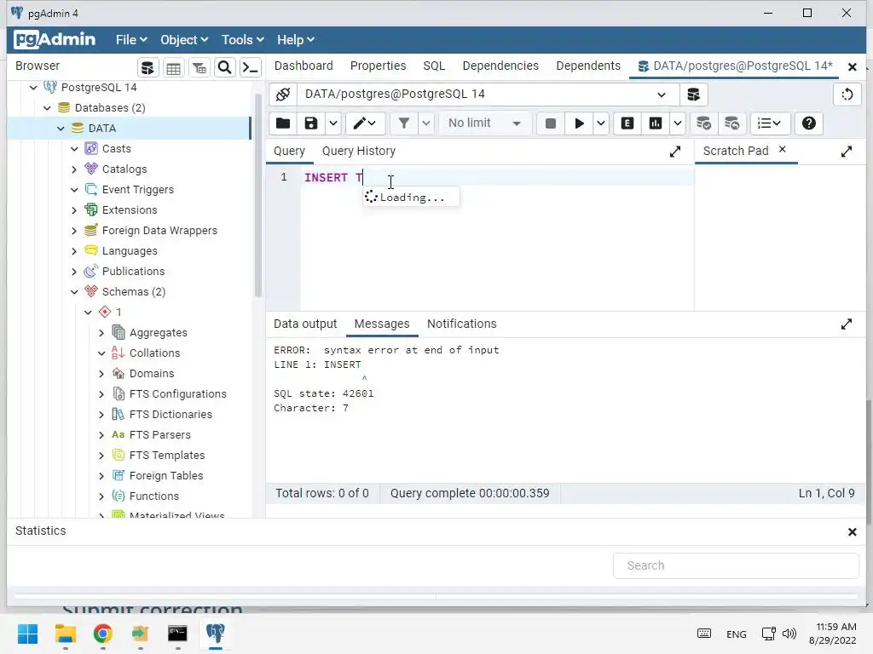Expand the Extensions tree node
This screenshot has height=654, width=873.
tap(74, 210)
